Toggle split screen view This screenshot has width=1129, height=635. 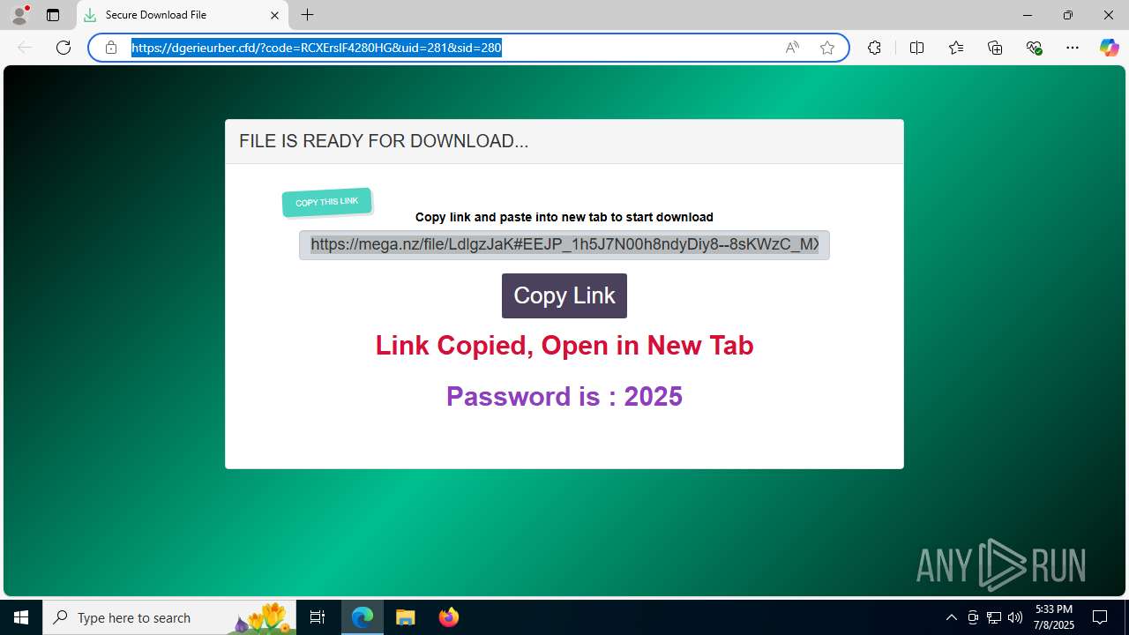916,48
